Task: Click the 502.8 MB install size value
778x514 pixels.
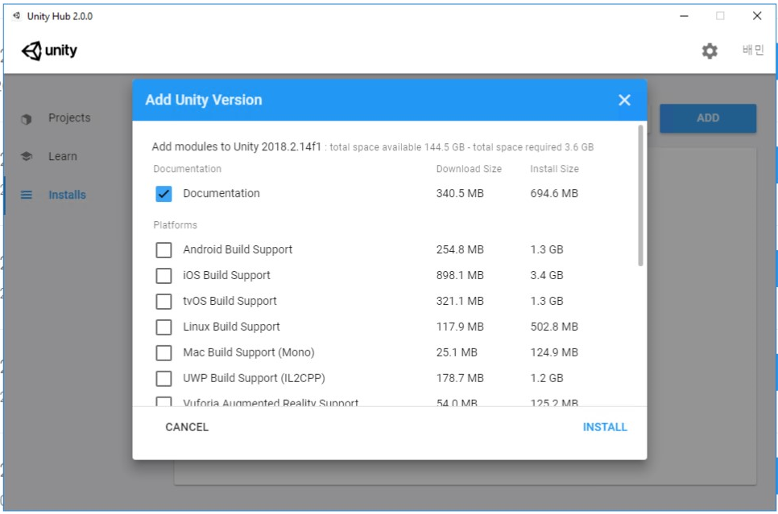Action: (554, 327)
